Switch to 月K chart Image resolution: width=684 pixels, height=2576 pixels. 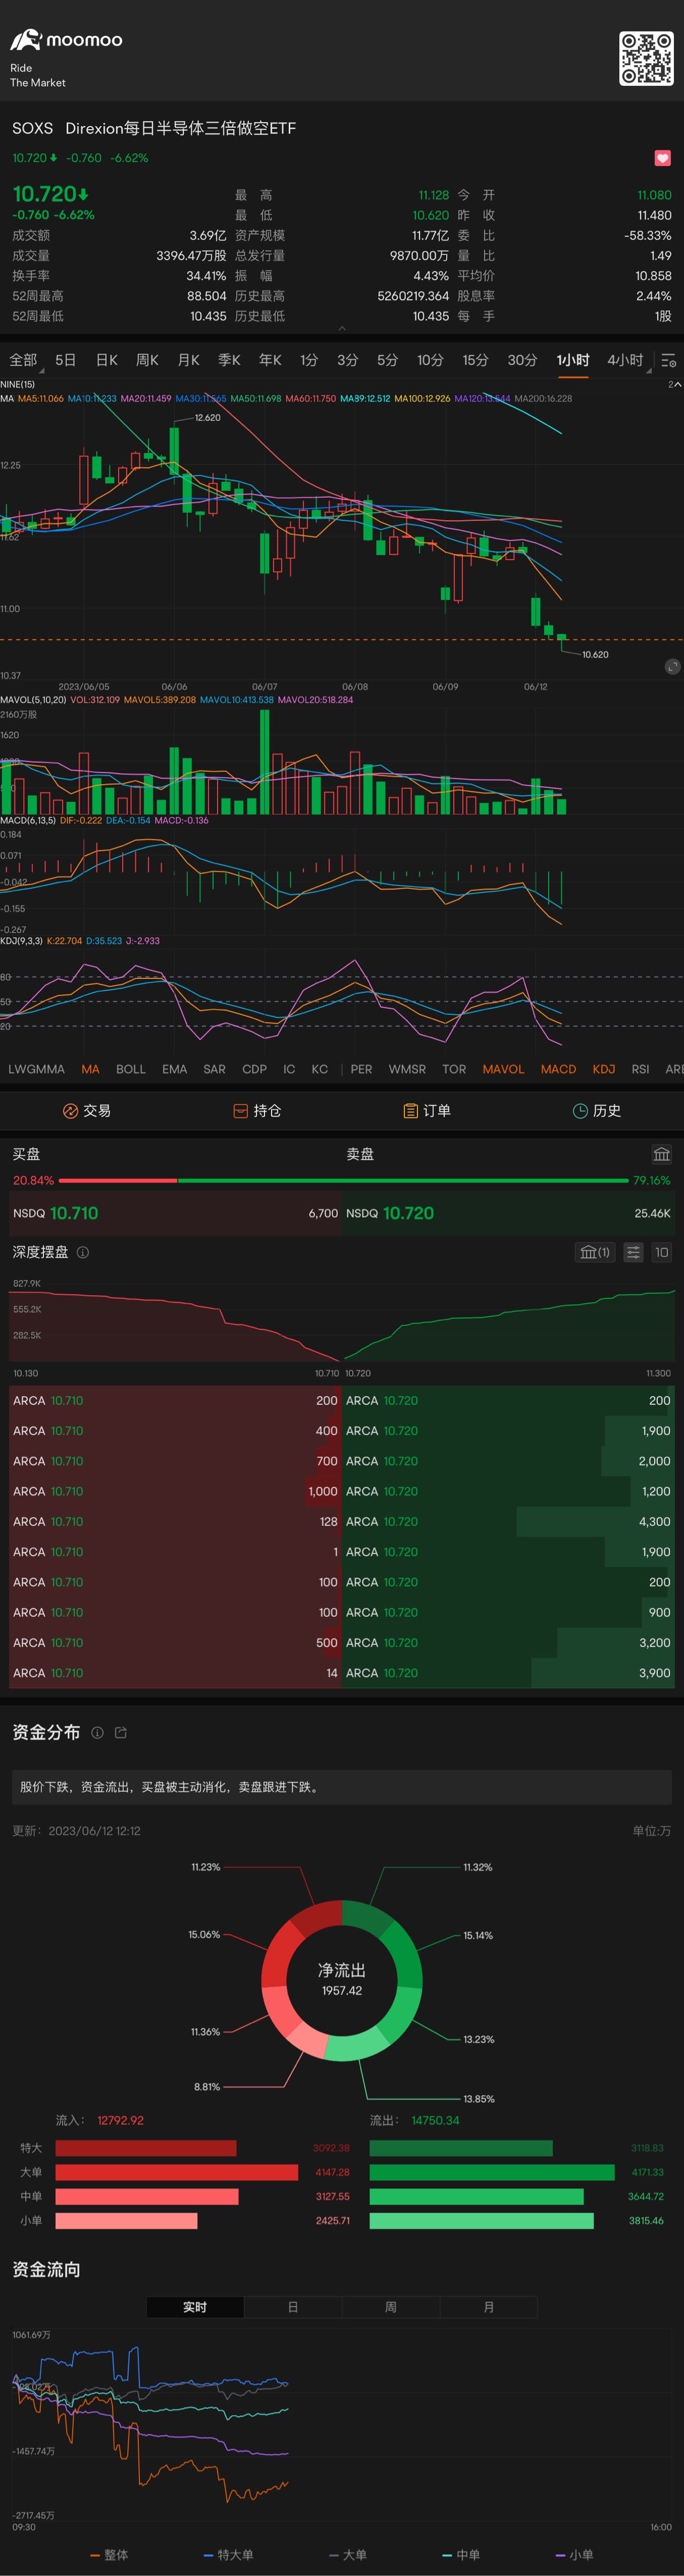point(188,360)
